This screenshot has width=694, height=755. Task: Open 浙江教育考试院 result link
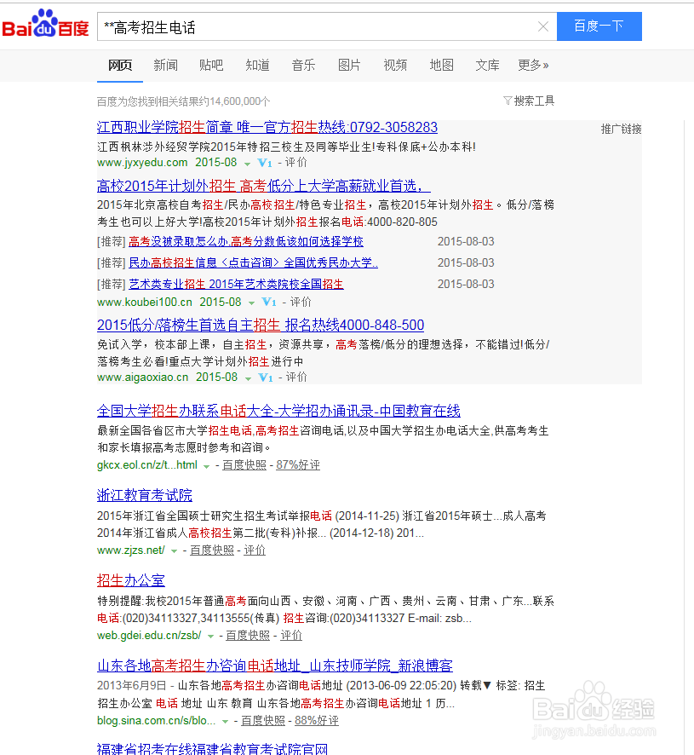click(145, 495)
